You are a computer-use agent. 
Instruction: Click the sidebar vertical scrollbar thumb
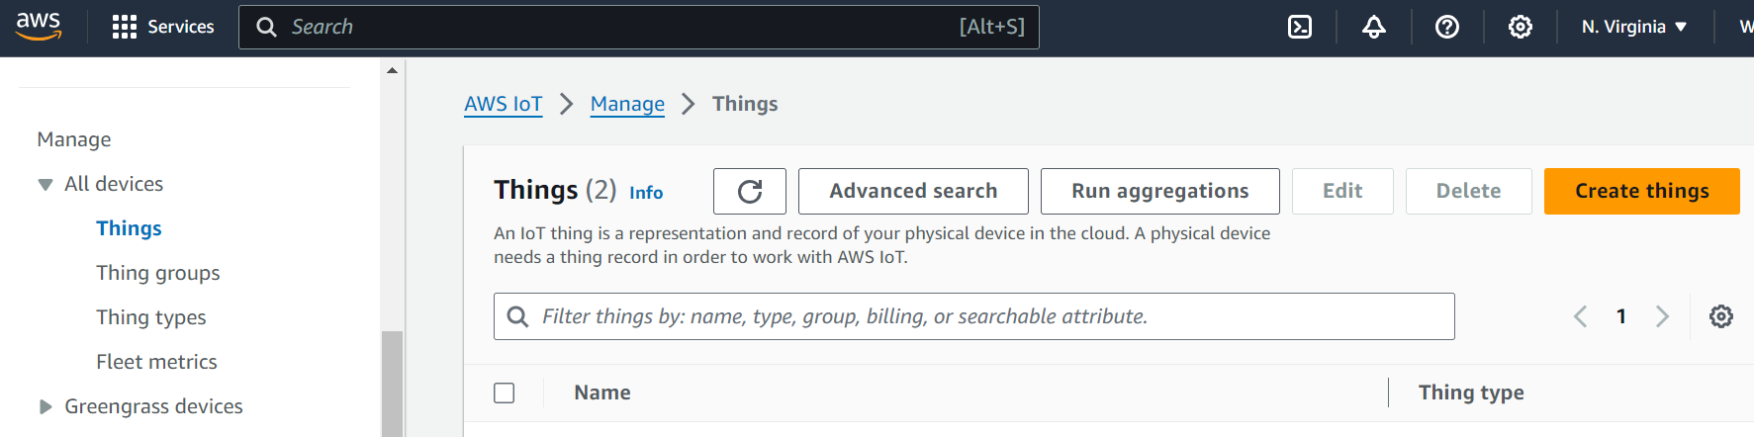coord(393,384)
